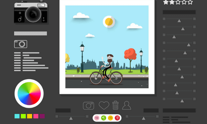
Task: Set rating with the fourth star
Action: tap(184, 2)
